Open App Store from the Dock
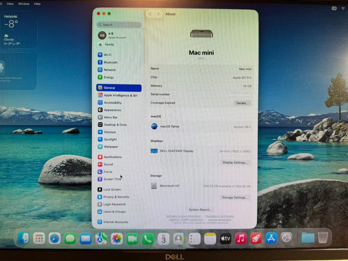 [271, 238]
